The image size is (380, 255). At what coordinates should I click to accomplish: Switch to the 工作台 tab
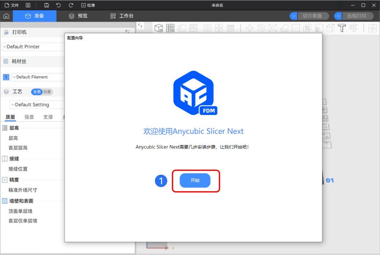(x=122, y=16)
